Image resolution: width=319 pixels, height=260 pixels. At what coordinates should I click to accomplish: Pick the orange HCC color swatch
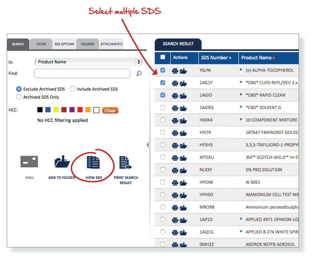(x=88, y=110)
